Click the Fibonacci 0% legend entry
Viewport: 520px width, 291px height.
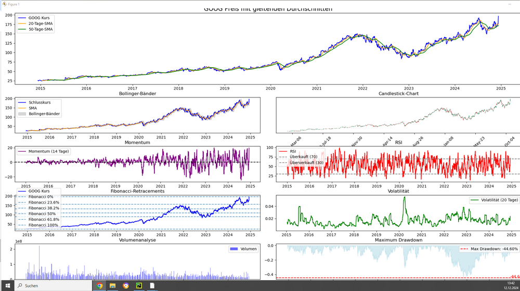[35, 197]
